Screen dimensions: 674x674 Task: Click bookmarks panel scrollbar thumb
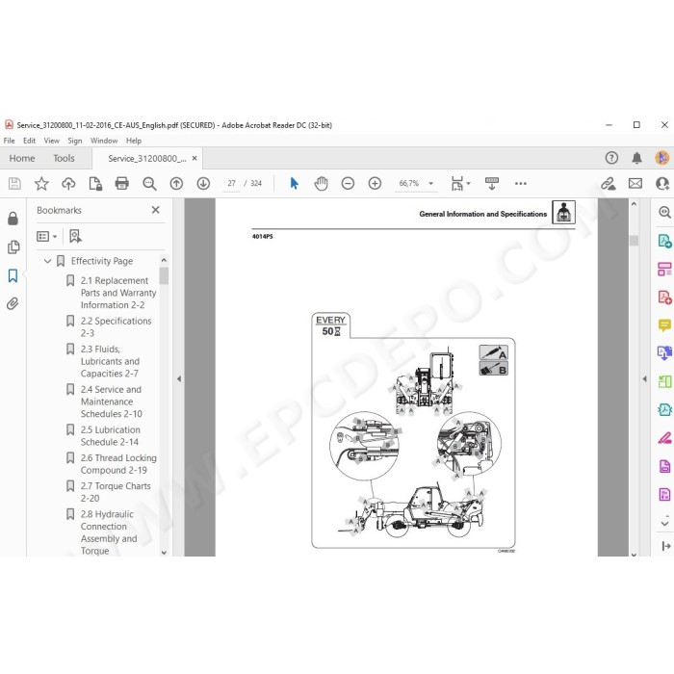click(164, 275)
